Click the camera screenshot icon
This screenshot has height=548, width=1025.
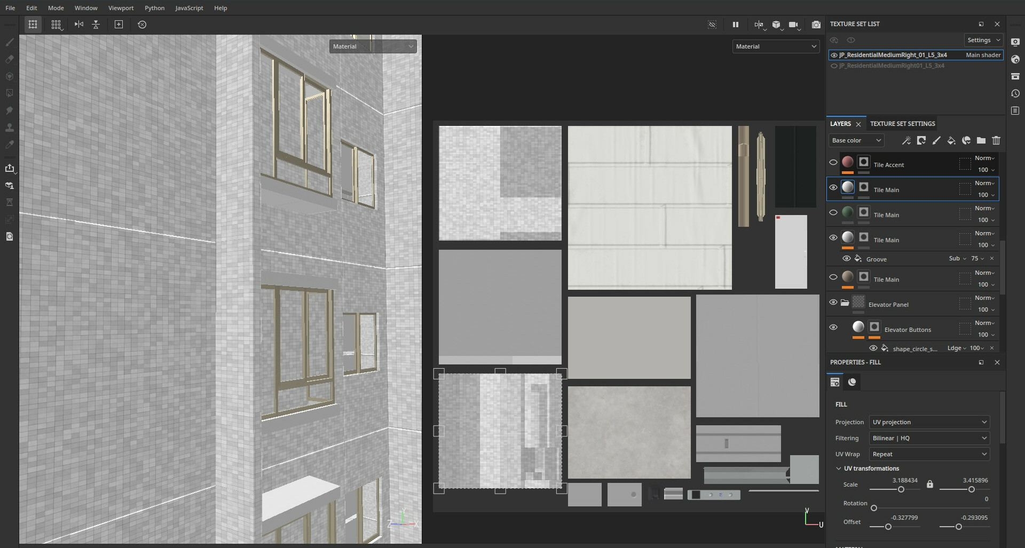coord(816,25)
